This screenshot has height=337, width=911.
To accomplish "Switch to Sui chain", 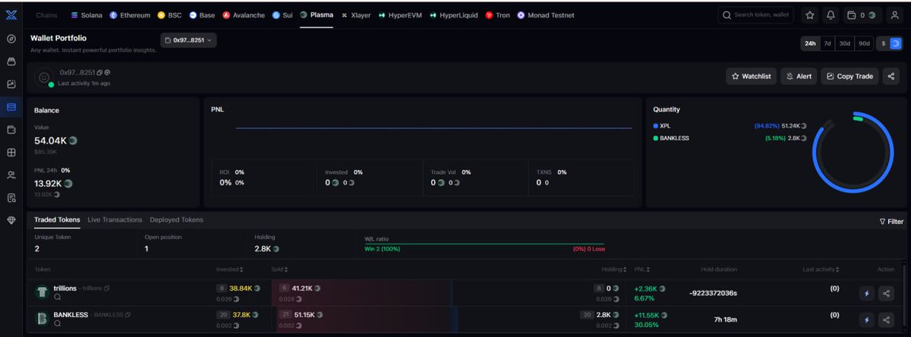I will click(282, 14).
